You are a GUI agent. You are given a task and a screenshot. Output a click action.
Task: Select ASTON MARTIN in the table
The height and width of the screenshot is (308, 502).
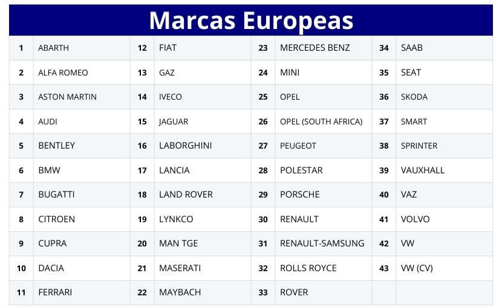[x=67, y=97]
